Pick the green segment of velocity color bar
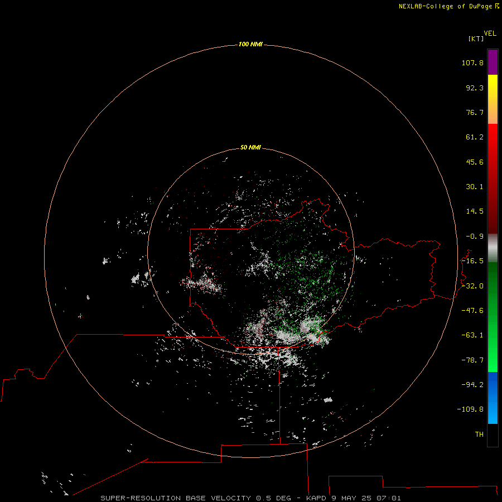Image resolution: width=502 pixels, height=502 pixels. 493,317
